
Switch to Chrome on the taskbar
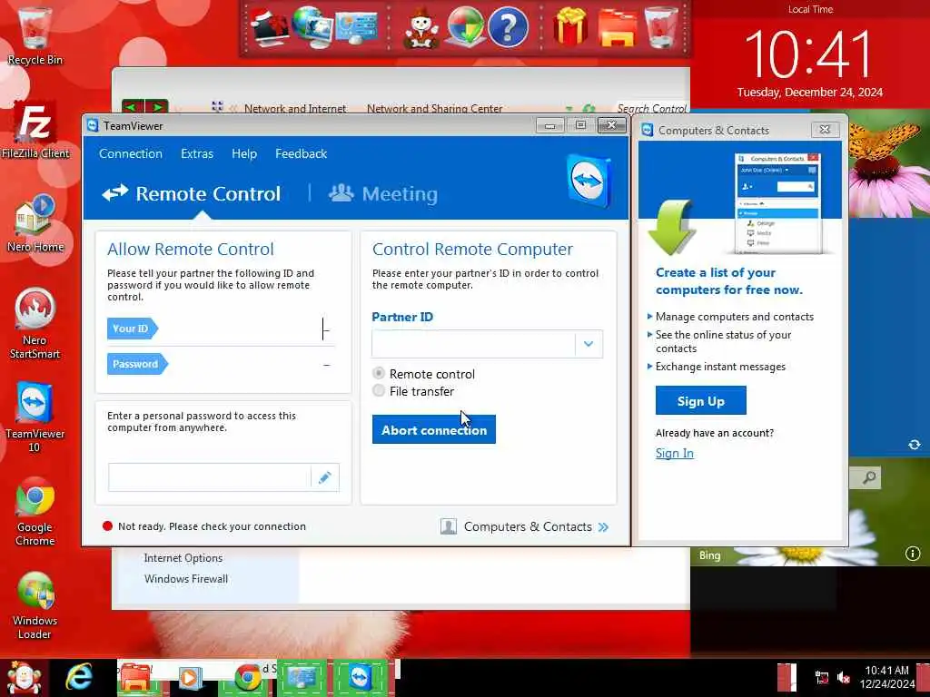pyautogui.click(x=248, y=678)
